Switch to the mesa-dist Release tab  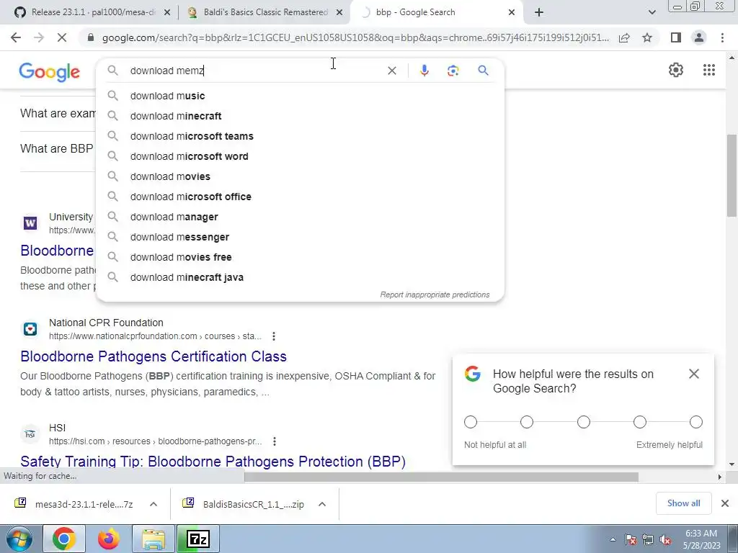pos(92,13)
